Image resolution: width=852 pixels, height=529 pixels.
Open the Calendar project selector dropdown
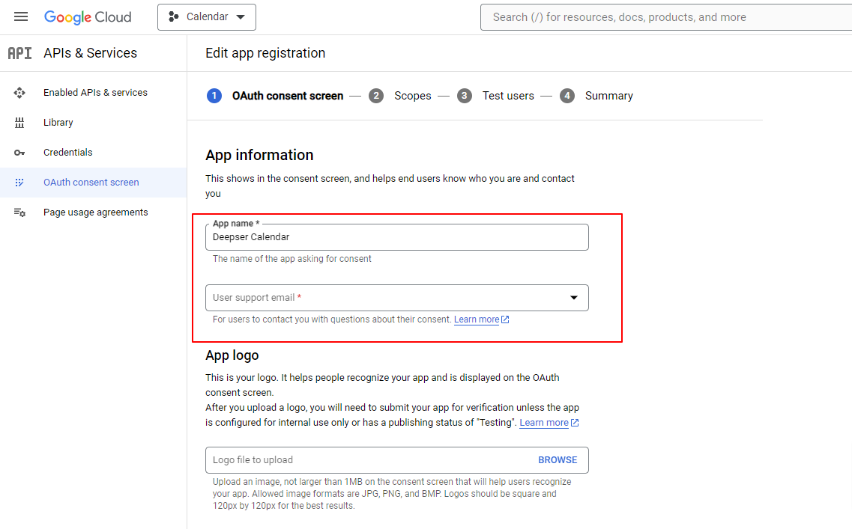click(x=207, y=16)
